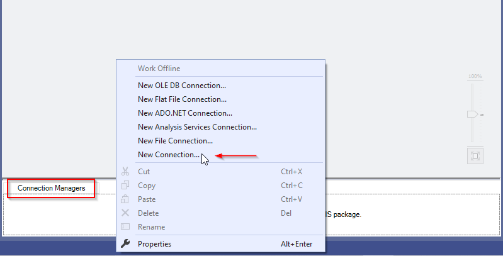Click the Delete X icon
The width and height of the screenshot is (503, 256).
[x=125, y=213]
